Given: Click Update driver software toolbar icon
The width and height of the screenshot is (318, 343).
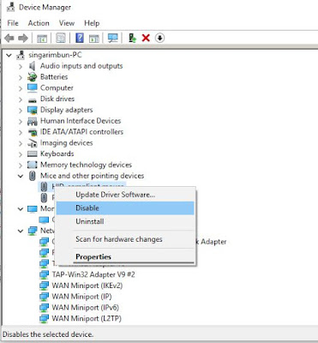Looking at the screenshot, I should tap(132, 38).
